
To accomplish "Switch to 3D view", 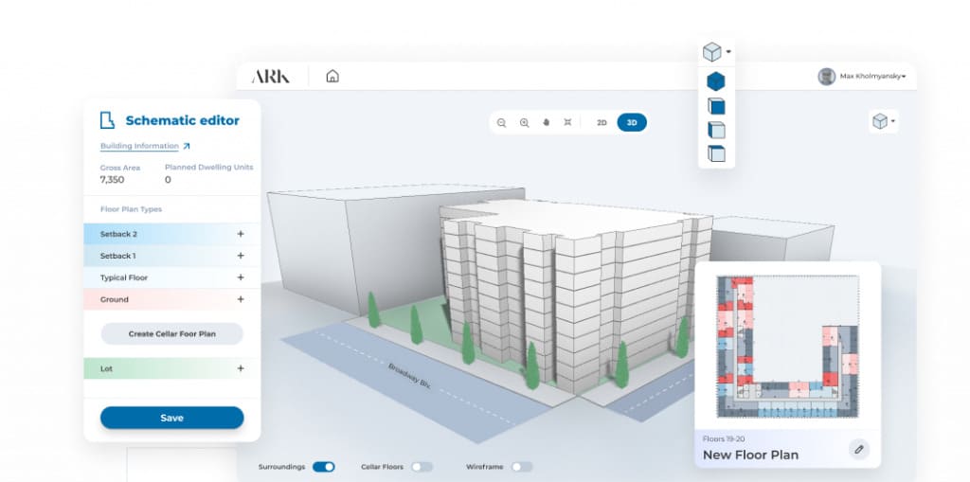I will point(632,122).
